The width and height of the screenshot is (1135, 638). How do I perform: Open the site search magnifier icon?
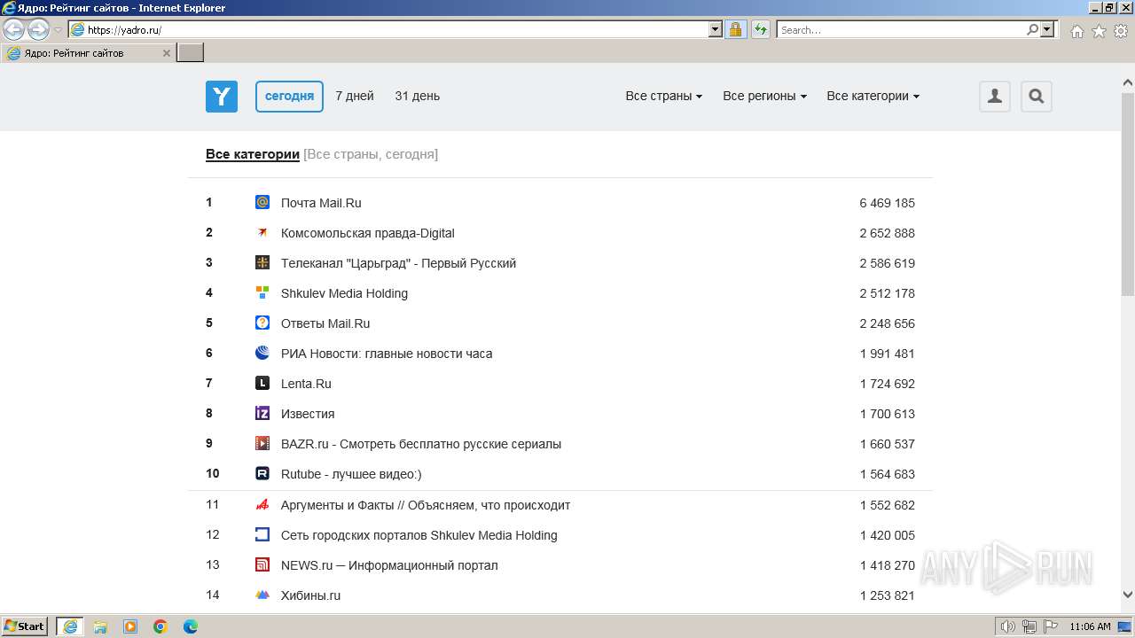(x=1037, y=97)
